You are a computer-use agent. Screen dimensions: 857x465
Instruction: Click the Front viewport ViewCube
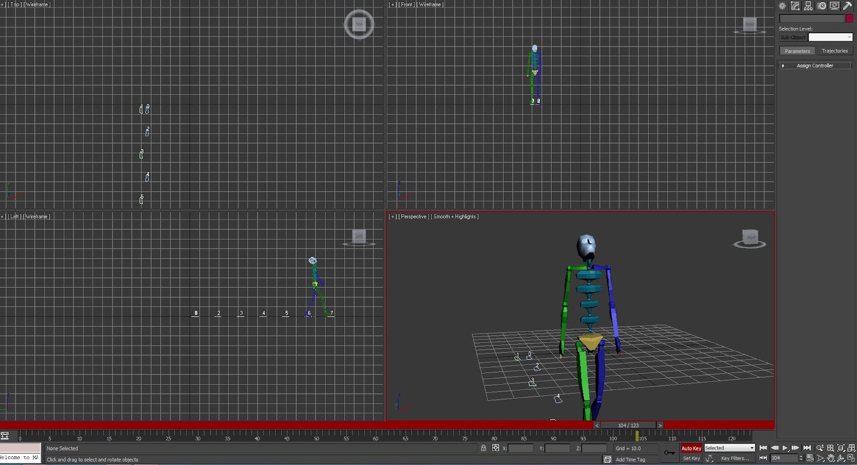coord(749,24)
